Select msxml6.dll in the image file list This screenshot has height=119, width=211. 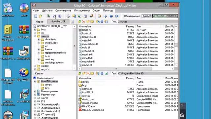click(87, 65)
